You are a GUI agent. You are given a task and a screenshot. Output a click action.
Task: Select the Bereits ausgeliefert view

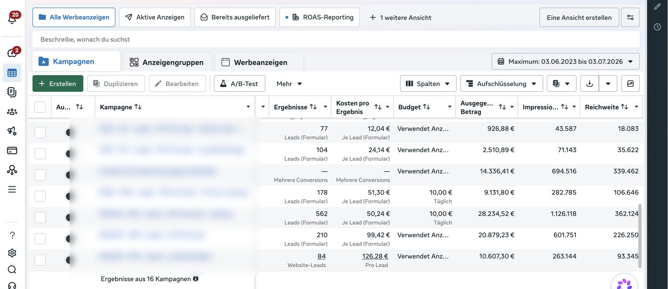235,17
